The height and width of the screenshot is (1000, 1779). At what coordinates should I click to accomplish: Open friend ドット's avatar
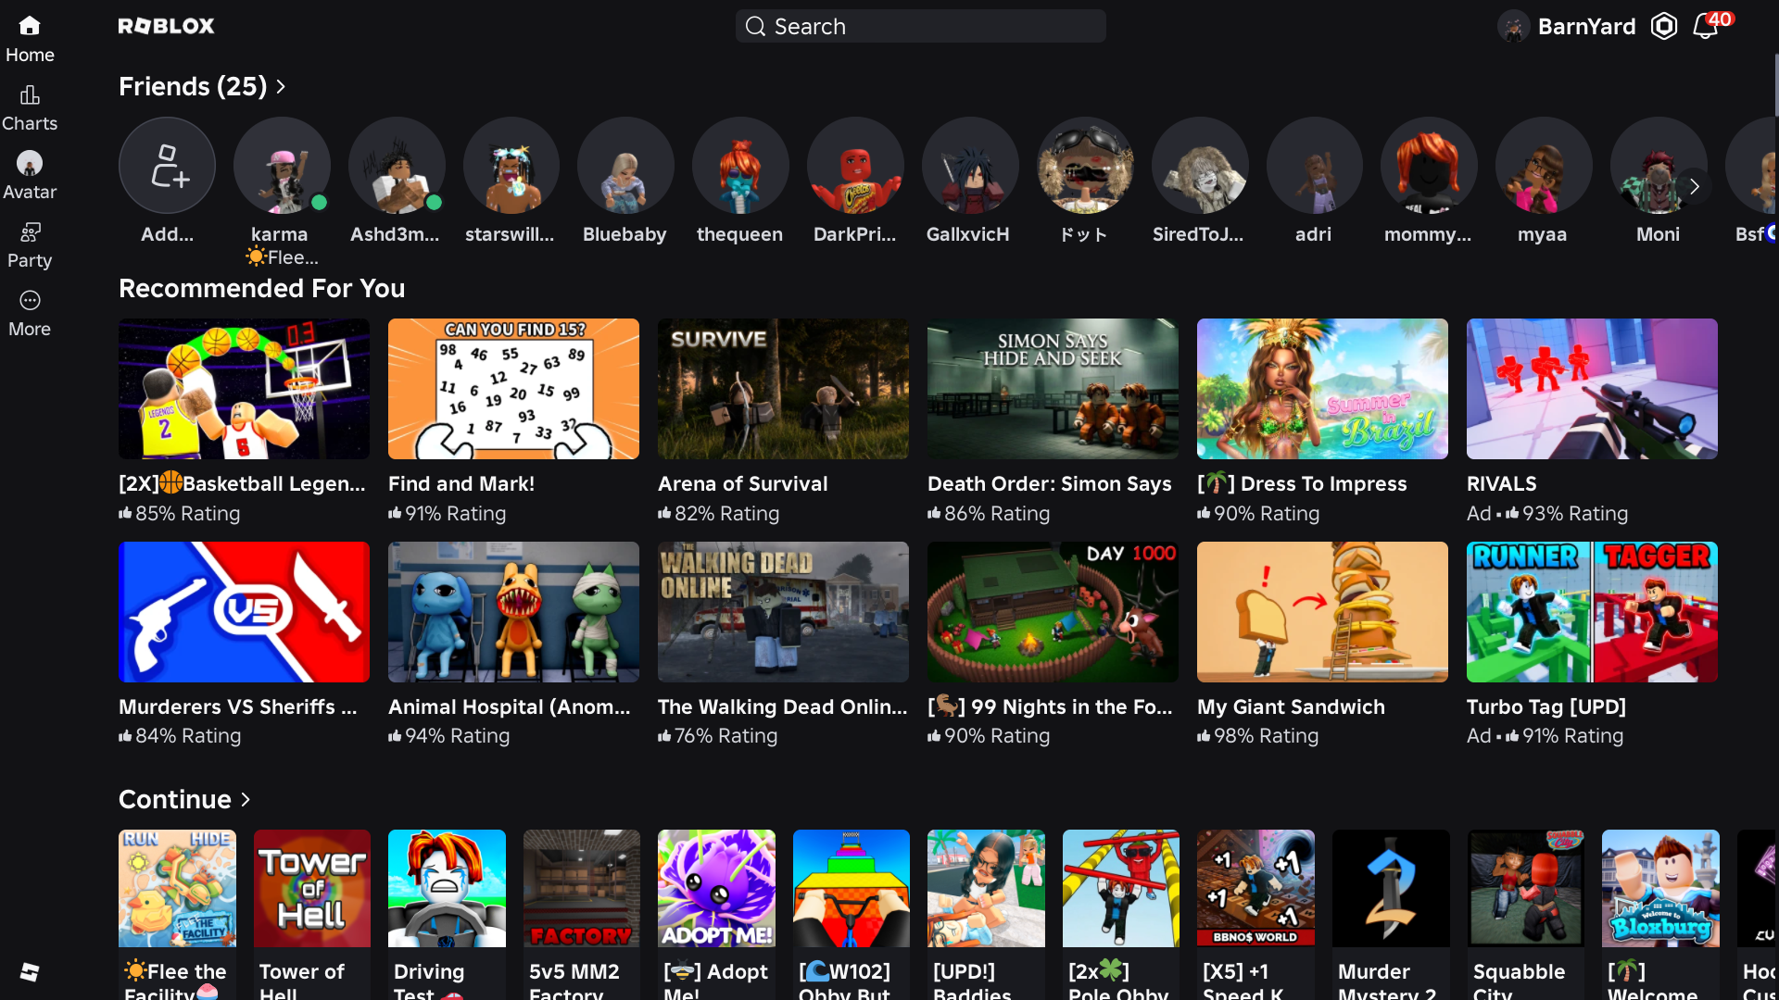pos(1085,166)
